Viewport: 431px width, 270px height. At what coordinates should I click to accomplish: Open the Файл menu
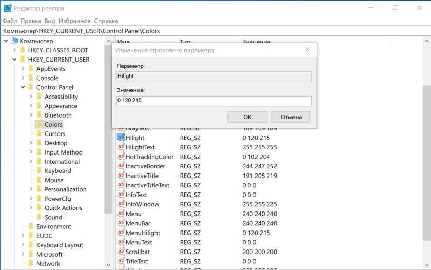[10, 21]
